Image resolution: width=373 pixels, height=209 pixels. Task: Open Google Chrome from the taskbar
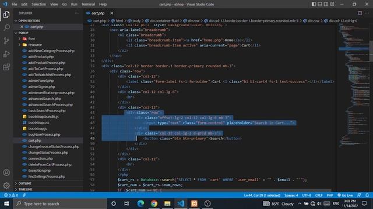(x=154, y=204)
